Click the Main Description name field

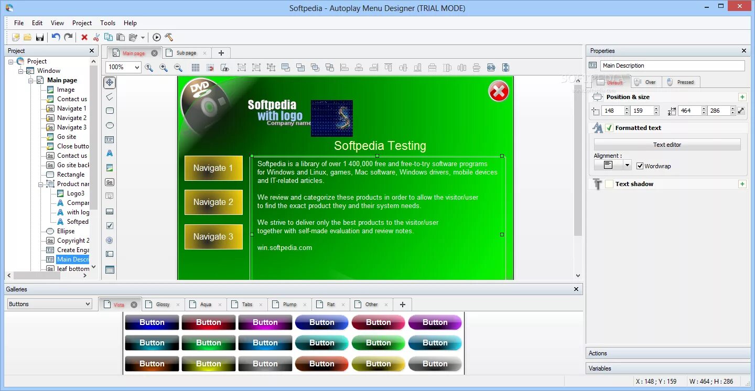pyautogui.click(x=673, y=66)
